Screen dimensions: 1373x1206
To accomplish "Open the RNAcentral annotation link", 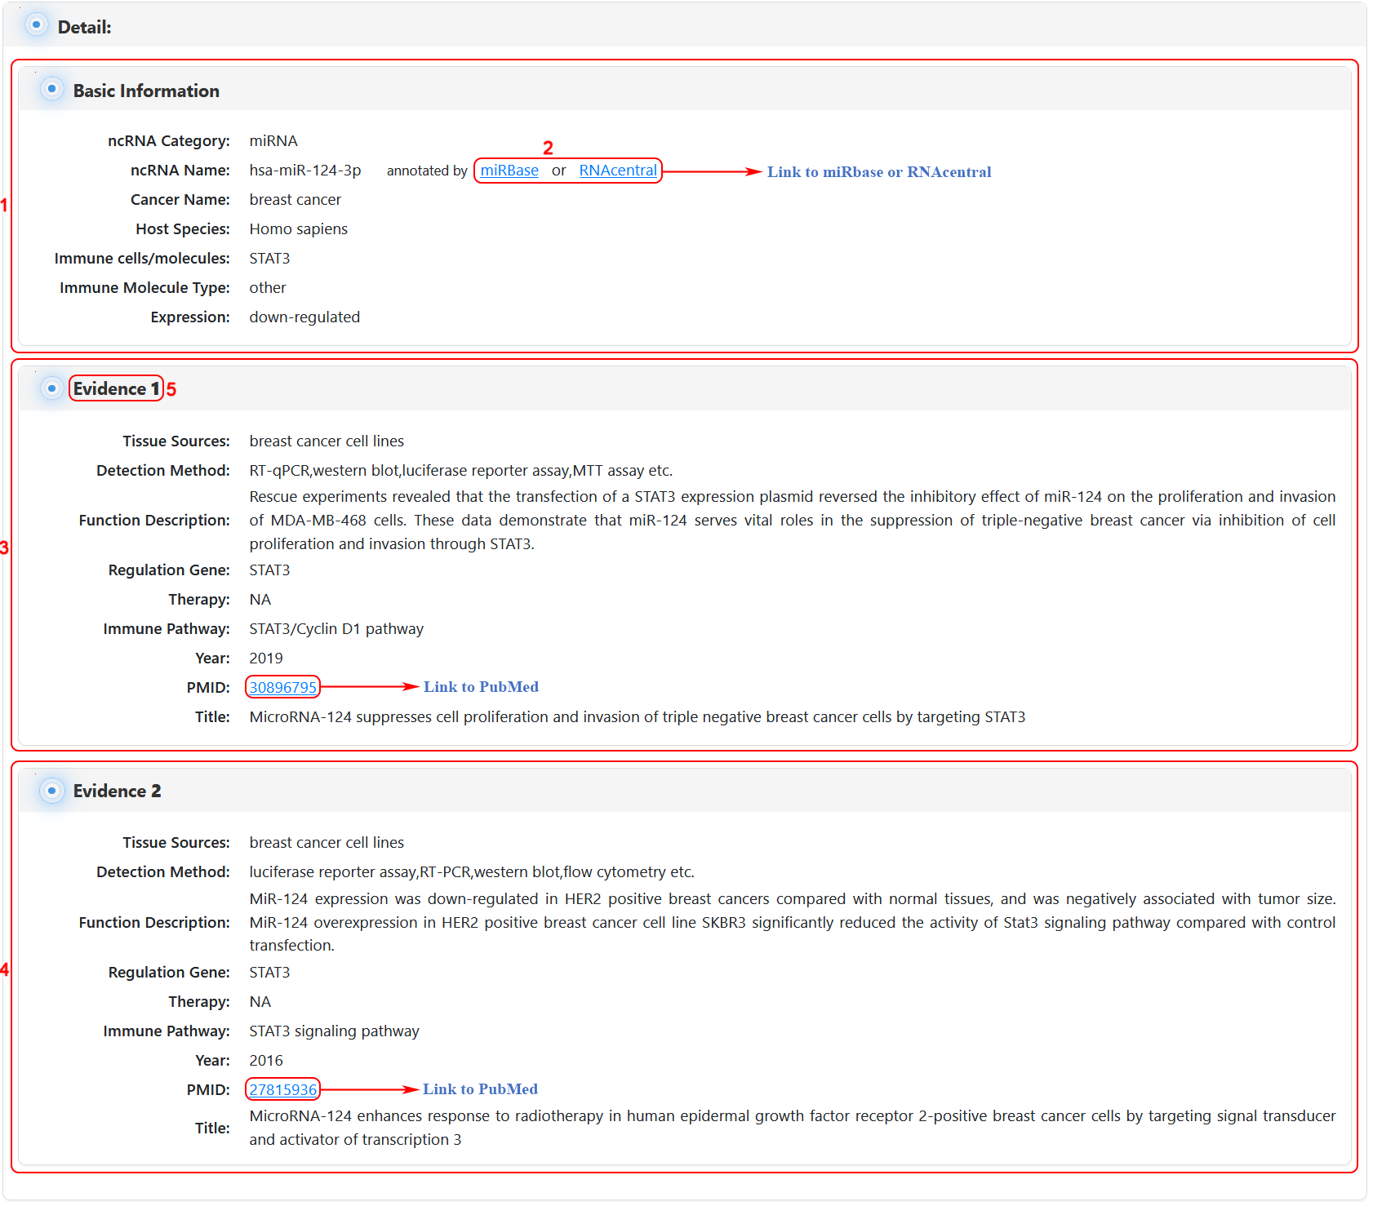I will click(x=618, y=171).
